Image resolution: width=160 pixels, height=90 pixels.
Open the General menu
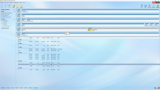coord(2,2)
